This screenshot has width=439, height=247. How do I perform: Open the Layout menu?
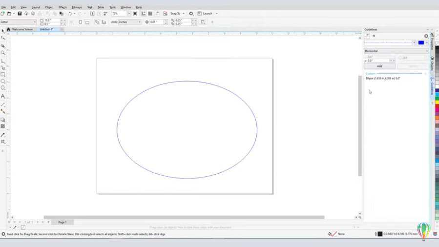pyautogui.click(x=36, y=7)
